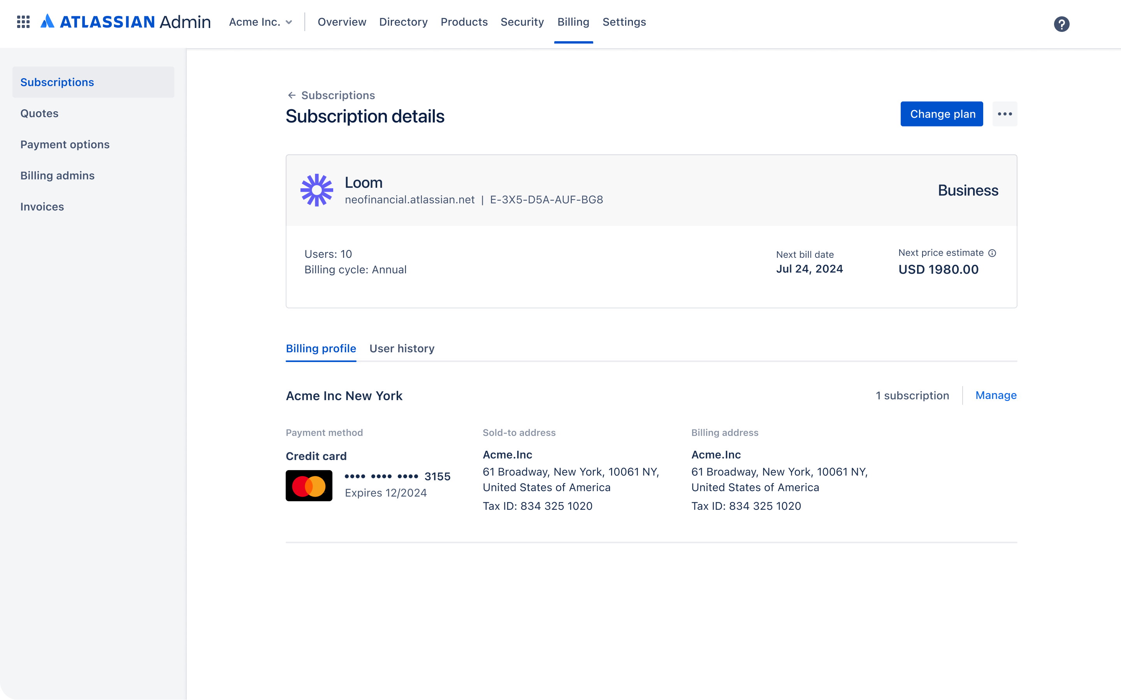Click the Mastercard card logo
Image resolution: width=1121 pixels, height=700 pixels.
(x=309, y=486)
